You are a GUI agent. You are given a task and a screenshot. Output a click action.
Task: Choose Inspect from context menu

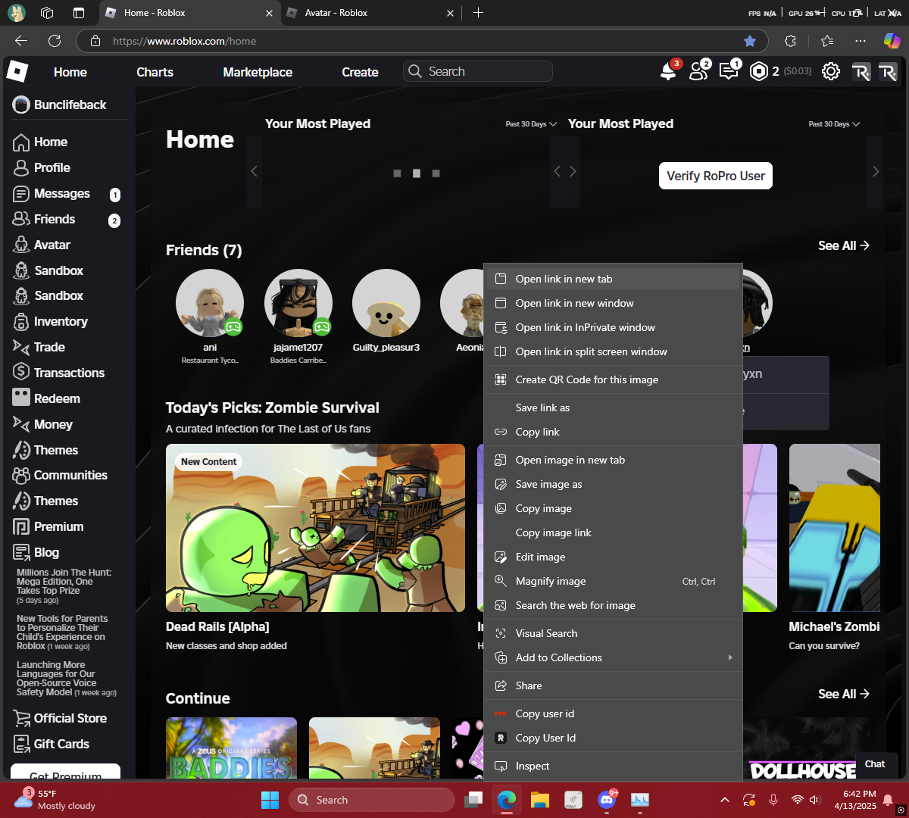click(x=613, y=766)
